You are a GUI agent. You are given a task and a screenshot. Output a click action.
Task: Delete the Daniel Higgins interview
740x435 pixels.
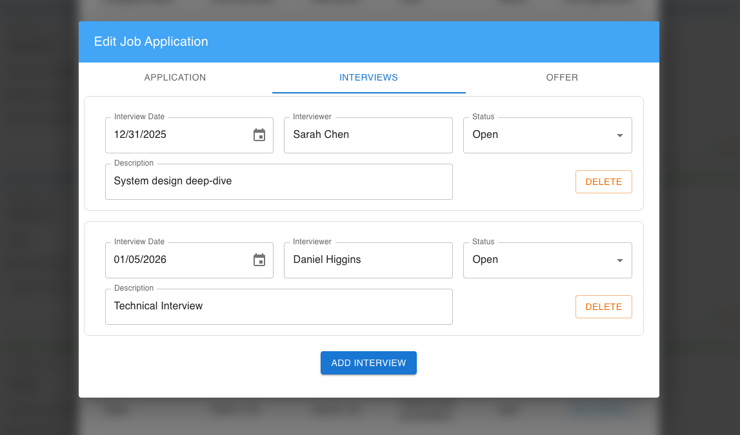pos(603,307)
